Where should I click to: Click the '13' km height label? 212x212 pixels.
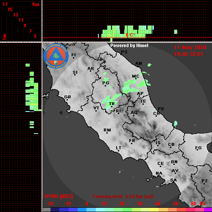(16, 15)
